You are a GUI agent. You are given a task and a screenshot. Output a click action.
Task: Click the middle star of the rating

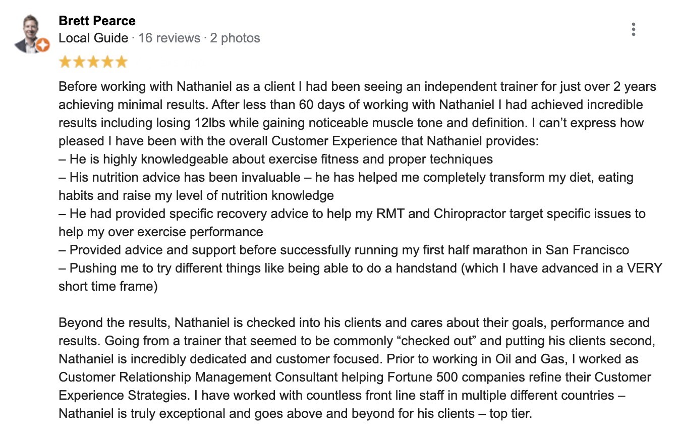tap(93, 62)
